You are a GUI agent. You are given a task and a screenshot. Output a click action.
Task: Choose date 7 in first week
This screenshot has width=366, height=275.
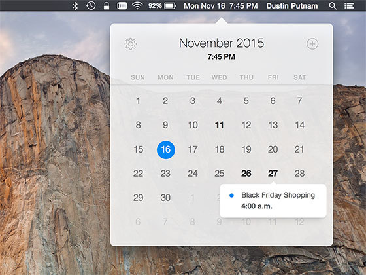[300, 101]
